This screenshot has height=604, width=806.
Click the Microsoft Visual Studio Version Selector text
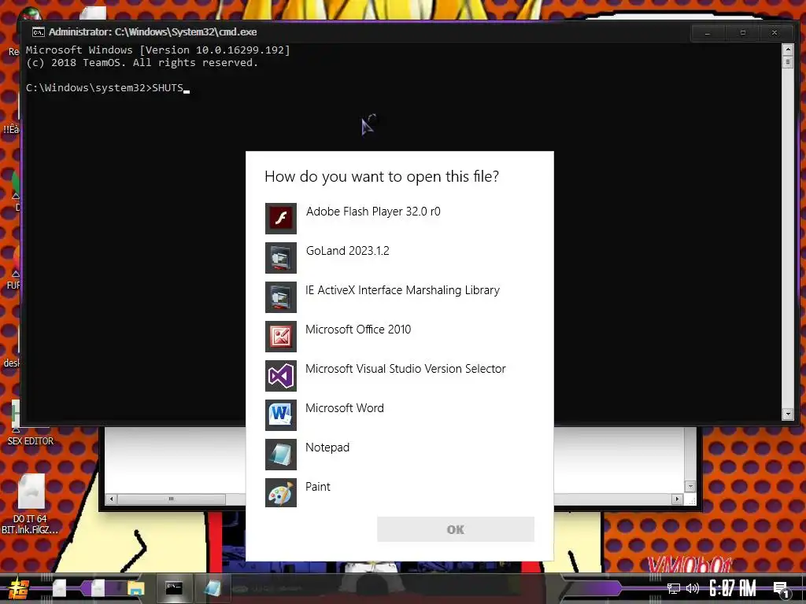tap(405, 369)
